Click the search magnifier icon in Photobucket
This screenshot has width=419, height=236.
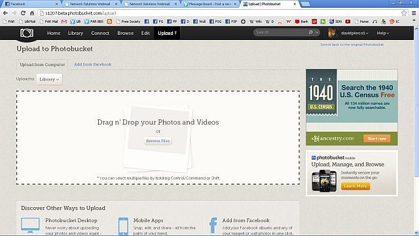coord(311,32)
